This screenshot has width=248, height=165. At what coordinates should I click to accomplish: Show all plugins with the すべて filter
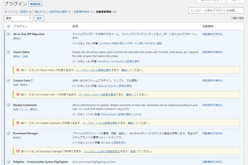click(8, 12)
